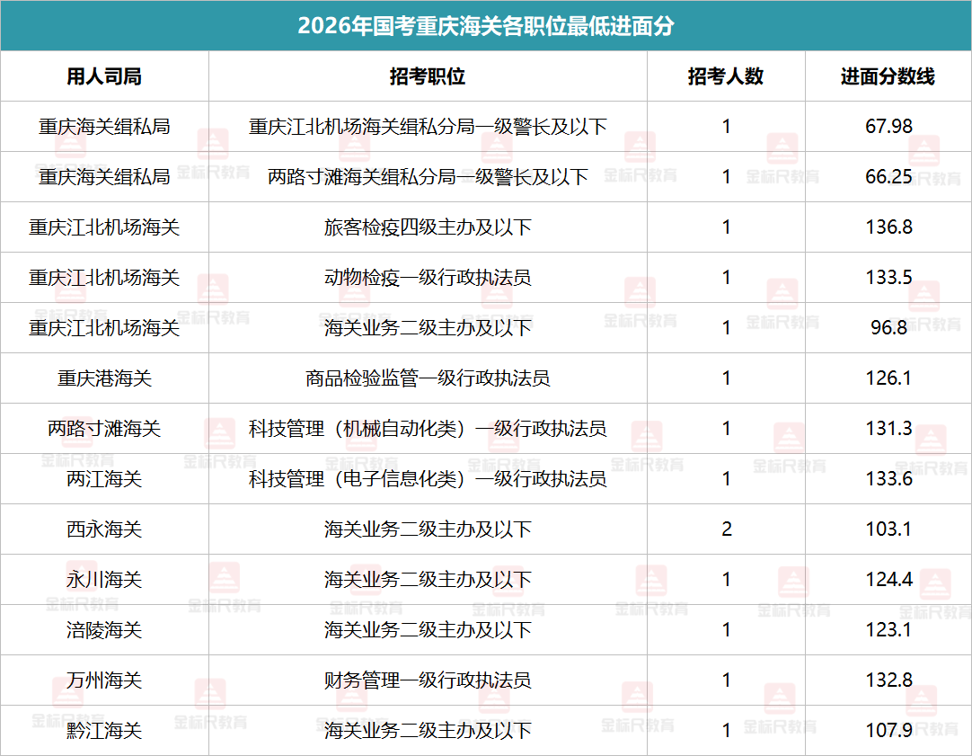The image size is (972, 756).
Task: Select the table title 2026年国考重庆海关各职位最低进面分
Action: [485, 26]
